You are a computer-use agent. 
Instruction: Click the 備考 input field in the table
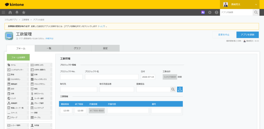(166, 111)
